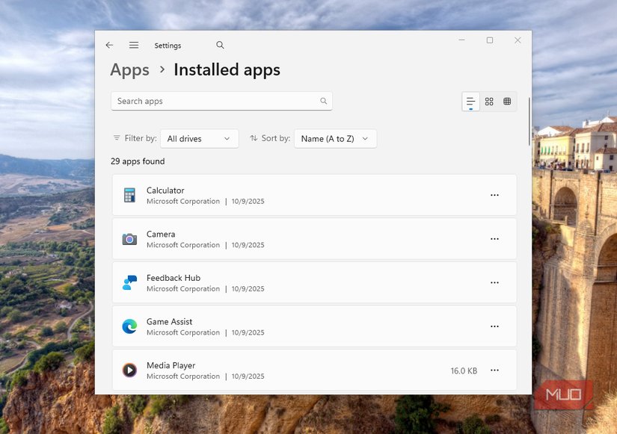Open the hamburger navigation menu

134,46
